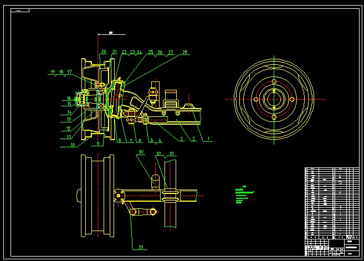Click the top bolt hole on wheel hub
The width and height of the screenshot is (364, 261).
274,81
